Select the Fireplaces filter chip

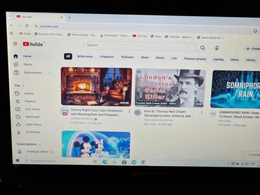pyautogui.click(x=107, y=57)
